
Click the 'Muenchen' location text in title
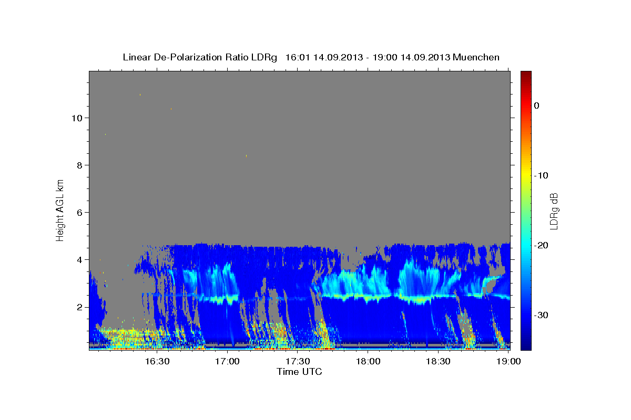pos(477,57)
